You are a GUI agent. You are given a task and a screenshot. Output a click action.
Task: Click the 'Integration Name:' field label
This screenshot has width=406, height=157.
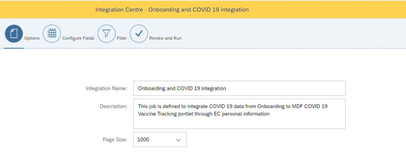pyautogui.click(x=107, y=88)
